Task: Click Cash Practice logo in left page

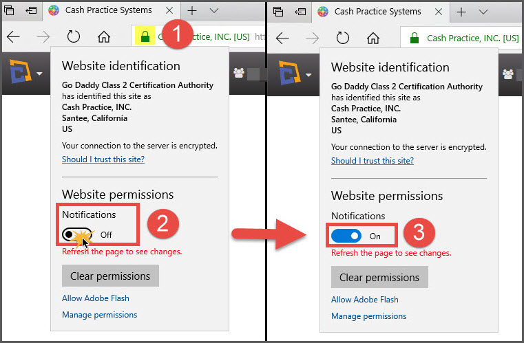Action: (x=20, y=71)
